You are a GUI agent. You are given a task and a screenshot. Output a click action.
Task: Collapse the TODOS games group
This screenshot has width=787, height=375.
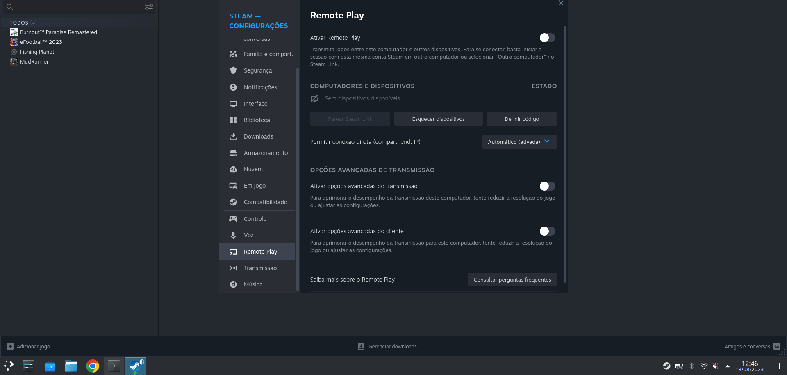pyautogui.click(x=5, y=23)
